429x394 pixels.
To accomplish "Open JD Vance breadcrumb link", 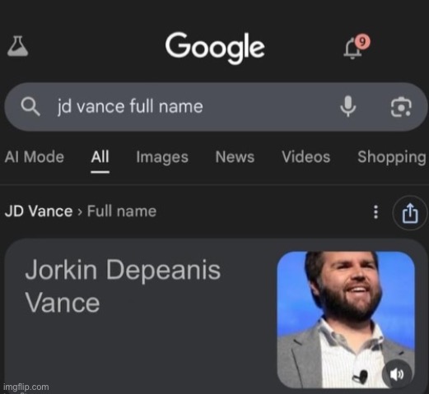I will coord(39,211).
